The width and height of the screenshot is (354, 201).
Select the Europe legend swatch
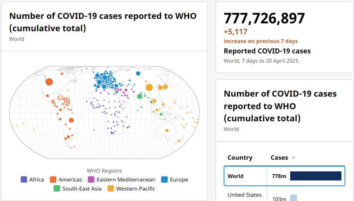164,179
